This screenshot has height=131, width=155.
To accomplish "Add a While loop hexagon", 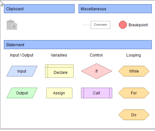I will pos(134,71).
